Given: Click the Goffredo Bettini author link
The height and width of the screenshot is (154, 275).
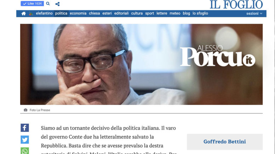Looking at the screenshot, I should click(225, 142).
